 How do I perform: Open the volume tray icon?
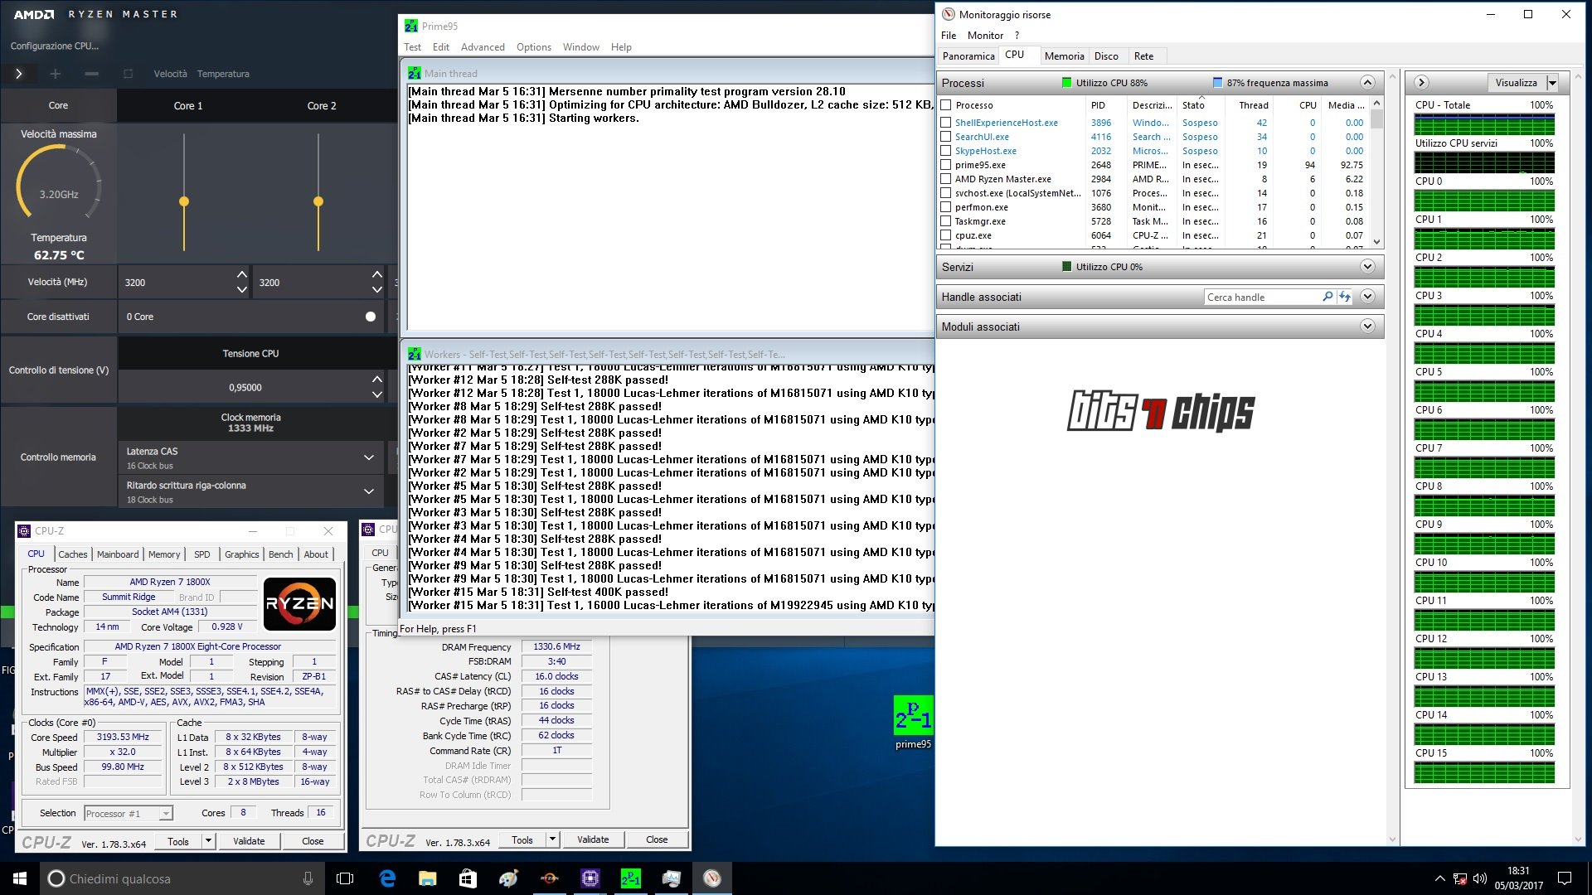click(x=1480, y=878)
